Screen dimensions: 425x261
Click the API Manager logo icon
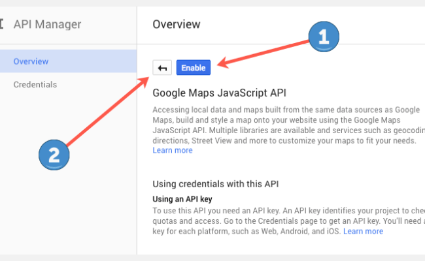click(x=1, y=23)
